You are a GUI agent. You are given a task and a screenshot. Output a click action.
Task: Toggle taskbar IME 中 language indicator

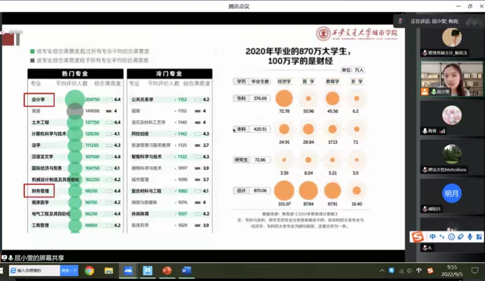[x=419, y=271]
